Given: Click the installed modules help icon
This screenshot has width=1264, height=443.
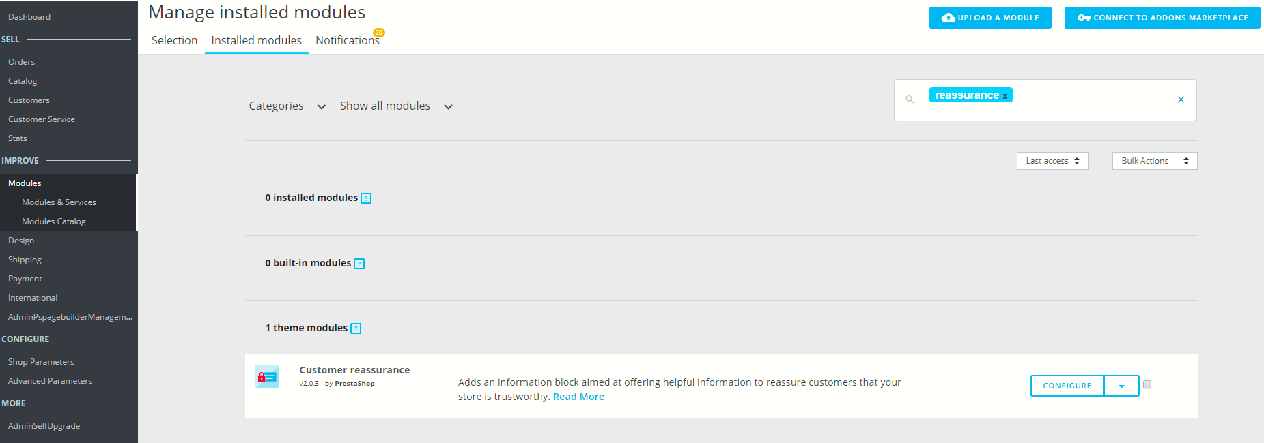Looking at the screenshot, I should tap(366, 198).
